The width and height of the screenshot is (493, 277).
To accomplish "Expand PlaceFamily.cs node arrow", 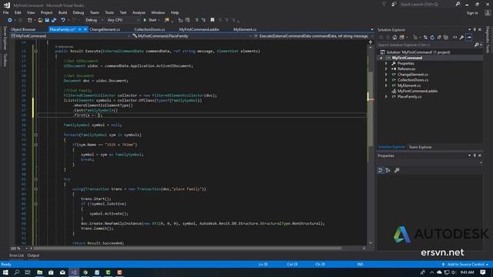I will pos(387,97).
